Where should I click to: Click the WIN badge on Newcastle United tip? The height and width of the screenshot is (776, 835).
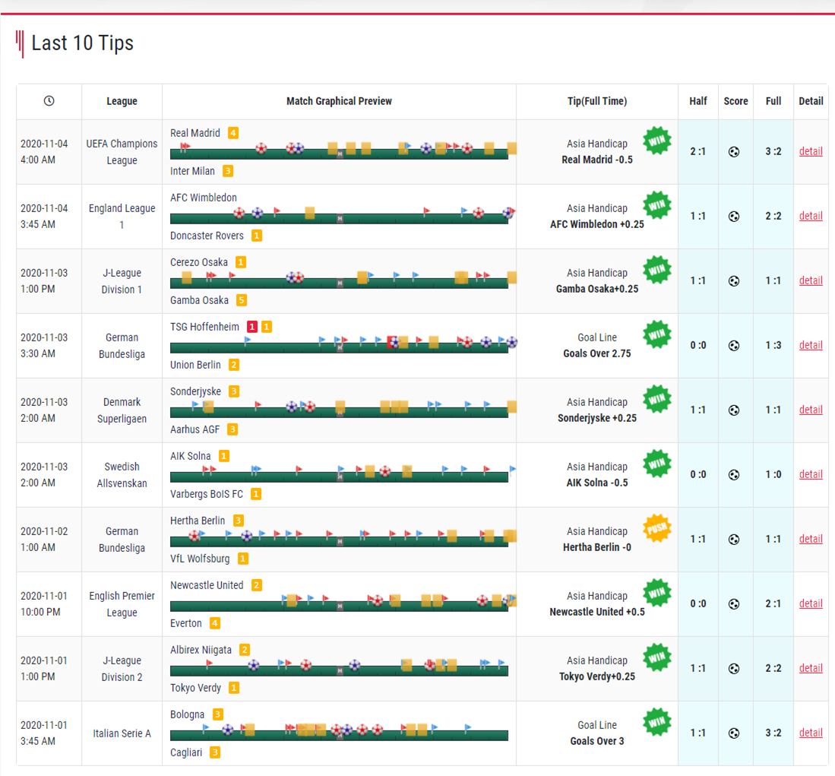pos(657,593)
